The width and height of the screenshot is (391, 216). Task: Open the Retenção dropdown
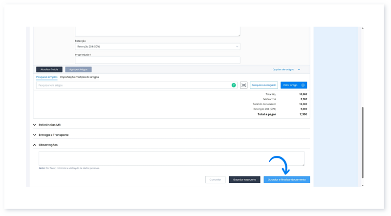[x=157, y=46]
